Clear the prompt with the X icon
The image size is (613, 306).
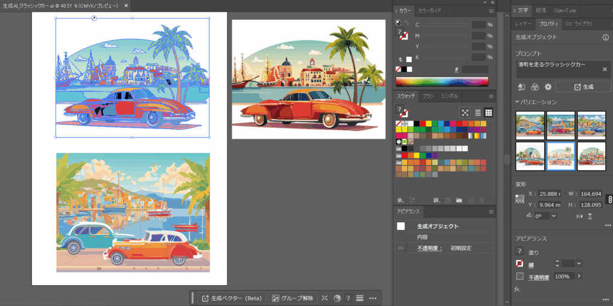[x=604, y=69]
